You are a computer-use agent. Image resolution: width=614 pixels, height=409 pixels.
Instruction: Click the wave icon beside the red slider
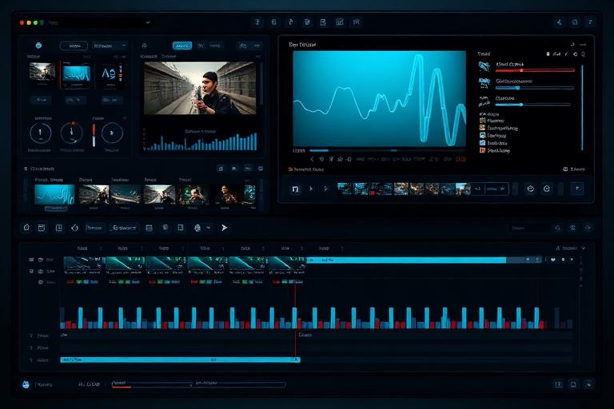click(x=484, y=66)
